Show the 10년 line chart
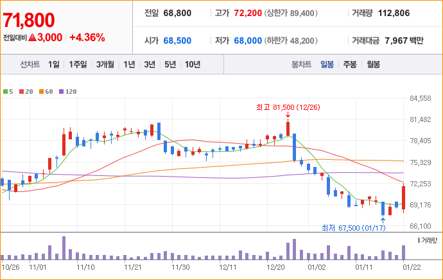The height and width of the screenshot is (280, 443). pyautogui.click(x=193, y=64)
